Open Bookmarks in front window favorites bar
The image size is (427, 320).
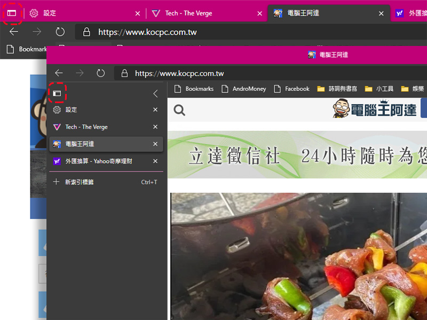(194, 89)
